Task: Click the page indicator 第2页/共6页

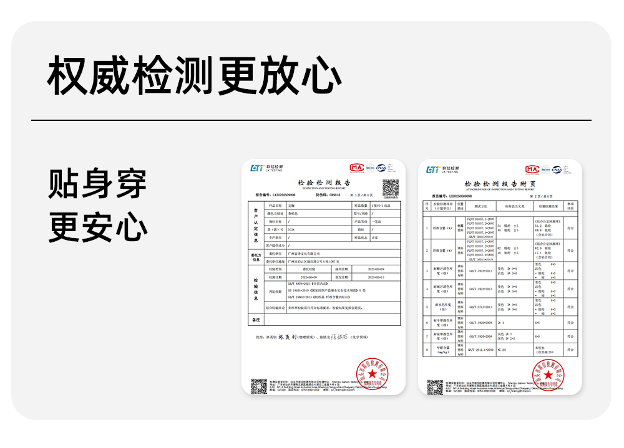Action: click(x=541, y=196)
